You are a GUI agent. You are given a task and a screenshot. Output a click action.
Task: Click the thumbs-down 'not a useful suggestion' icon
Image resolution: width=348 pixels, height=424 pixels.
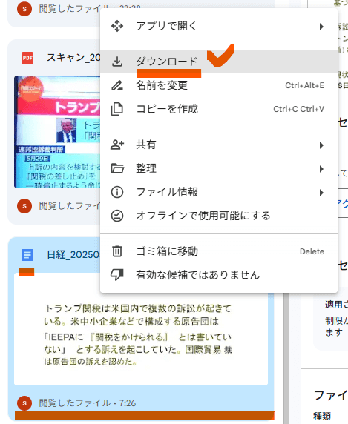coord(117,275)
